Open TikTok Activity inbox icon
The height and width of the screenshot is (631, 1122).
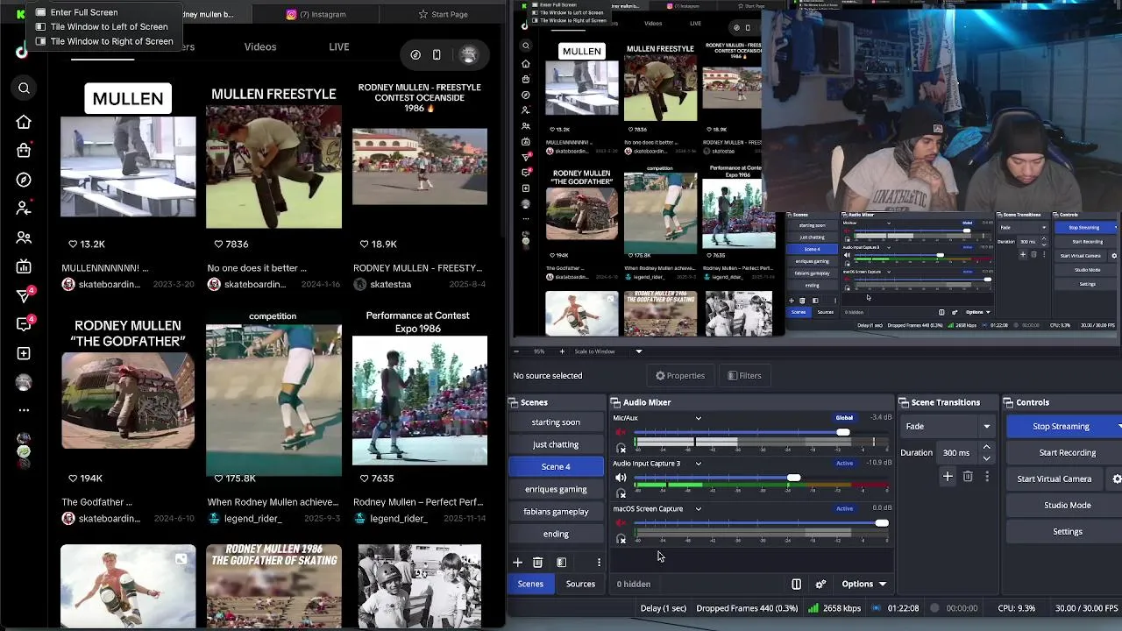[24, 324]
